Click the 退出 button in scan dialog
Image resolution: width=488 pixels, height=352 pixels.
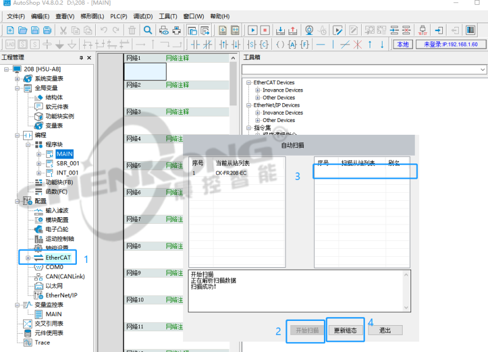[385, 330]
